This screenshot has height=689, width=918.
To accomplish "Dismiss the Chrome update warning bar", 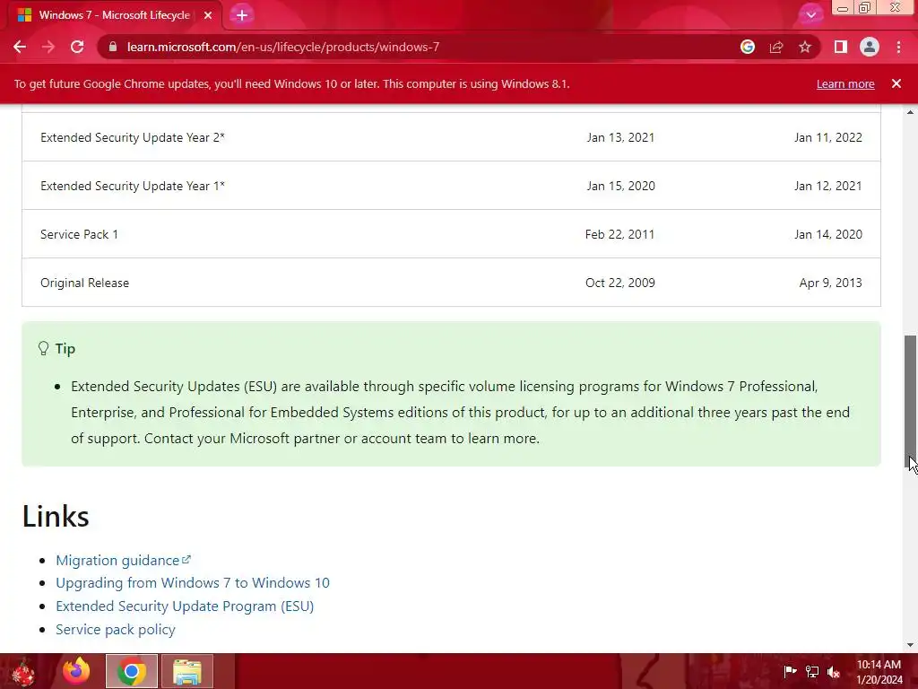I will tap(896, 83).
